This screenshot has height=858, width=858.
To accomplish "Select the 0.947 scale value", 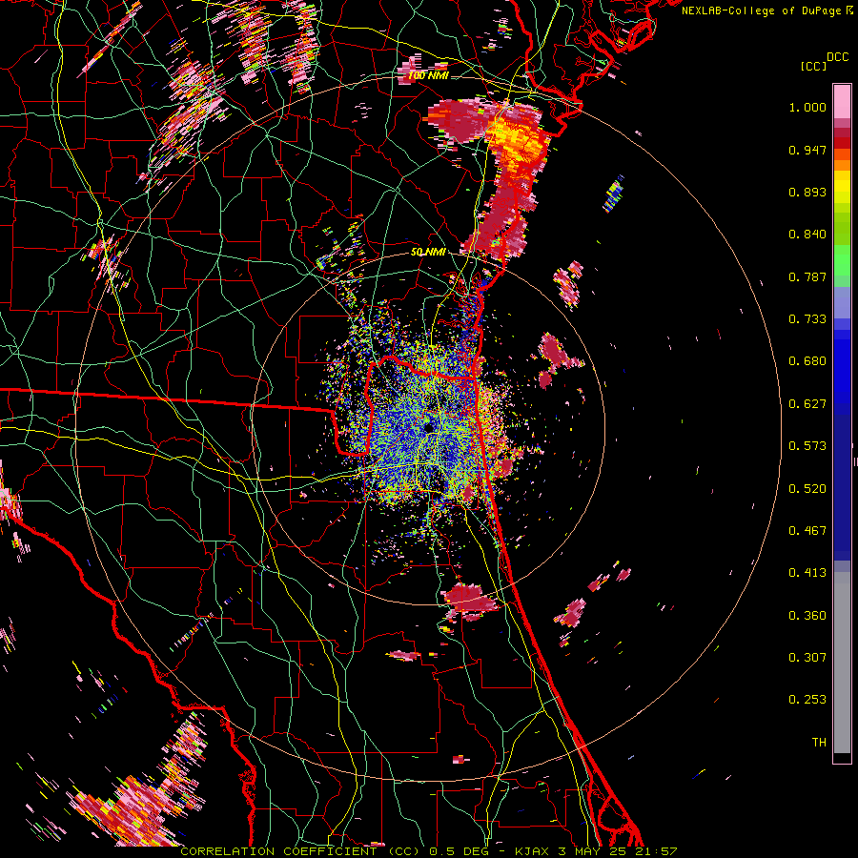I will (807, 150).
